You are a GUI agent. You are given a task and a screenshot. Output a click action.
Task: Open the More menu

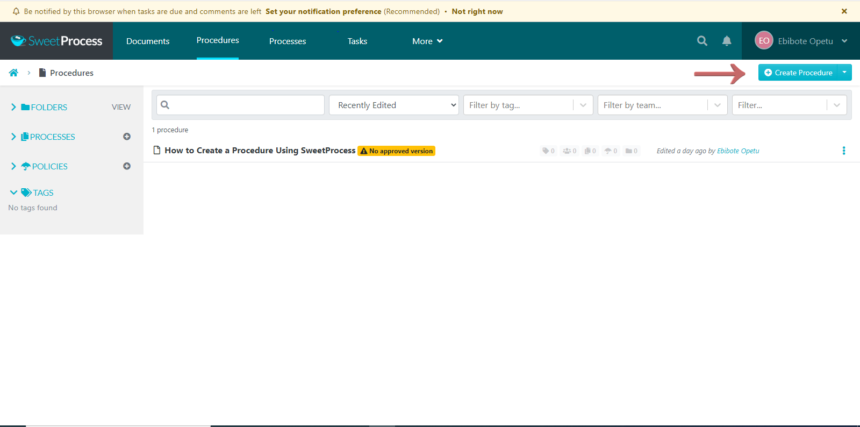(427, 41)
